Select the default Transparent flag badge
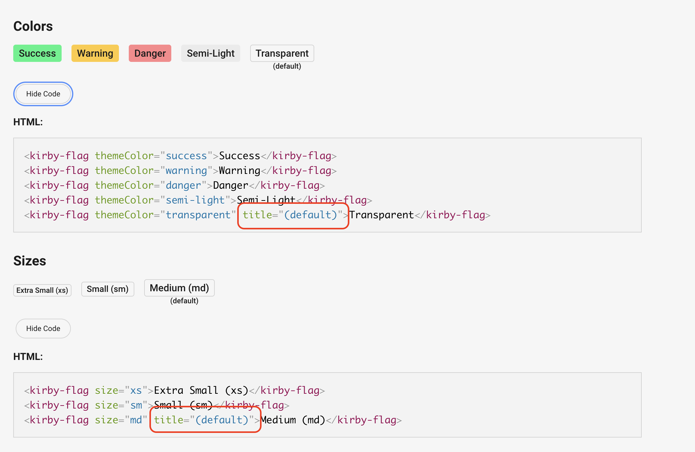695x452 pixels. click(x=282, y=53)
